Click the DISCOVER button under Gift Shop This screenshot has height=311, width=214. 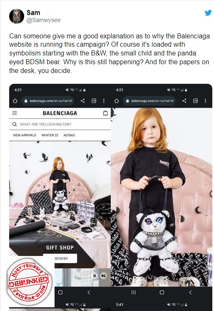60,258
